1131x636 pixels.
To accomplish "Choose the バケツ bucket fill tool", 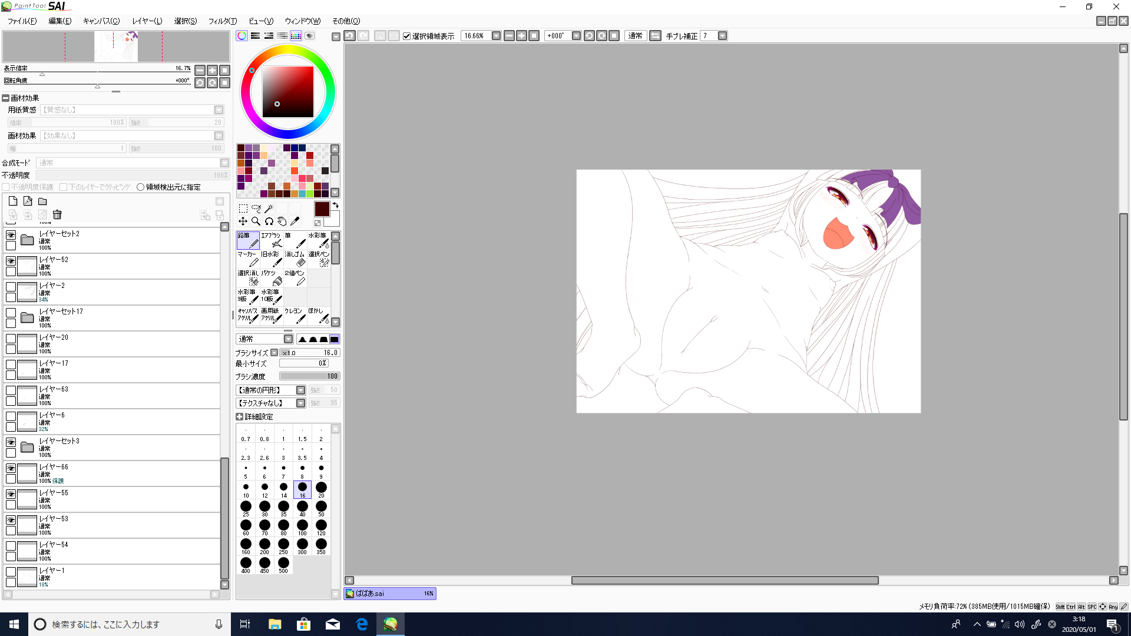I will [x=272, y=278].
